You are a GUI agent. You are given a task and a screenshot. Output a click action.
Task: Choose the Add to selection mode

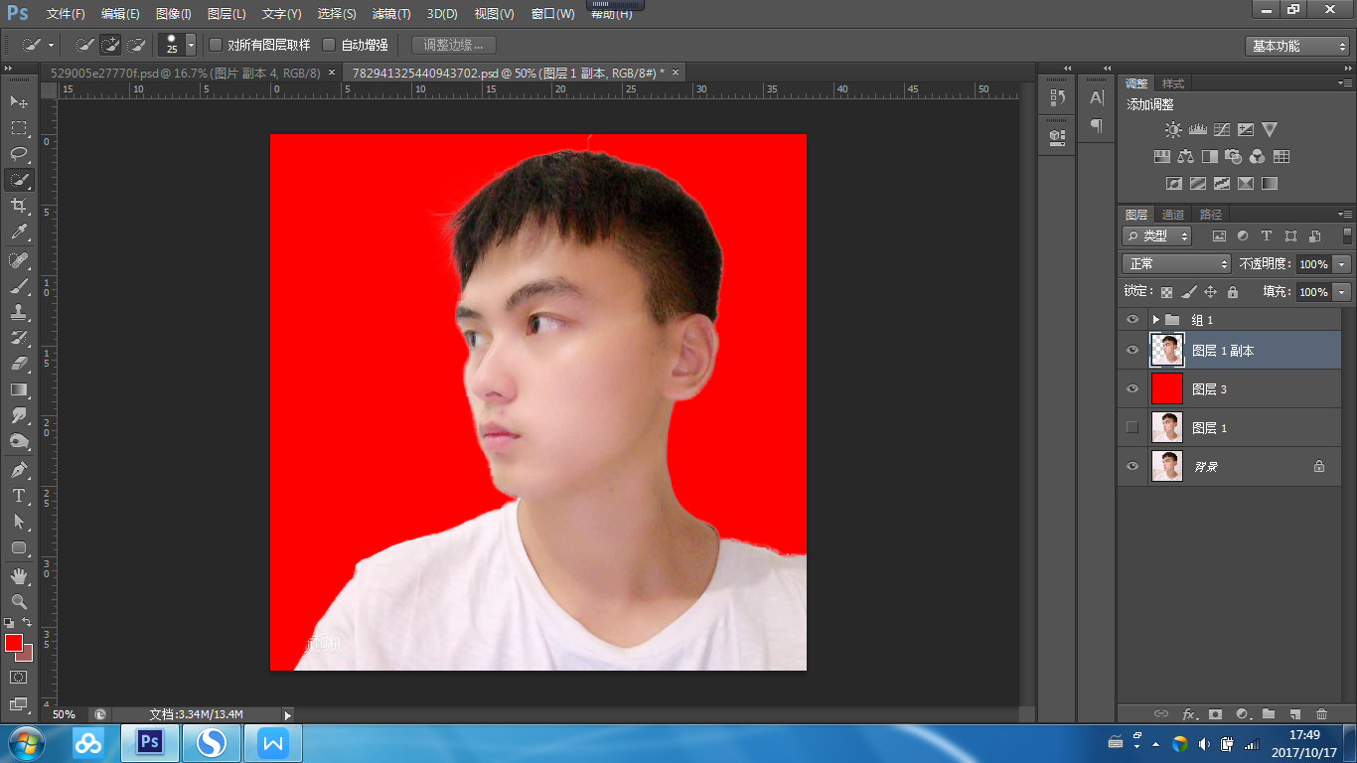coord(110,45)
